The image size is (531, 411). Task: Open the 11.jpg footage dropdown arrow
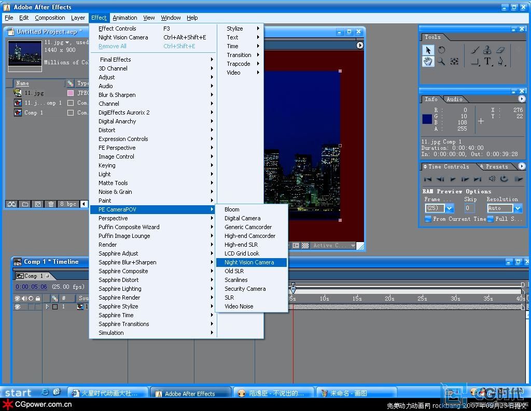[x=67, y=42]
